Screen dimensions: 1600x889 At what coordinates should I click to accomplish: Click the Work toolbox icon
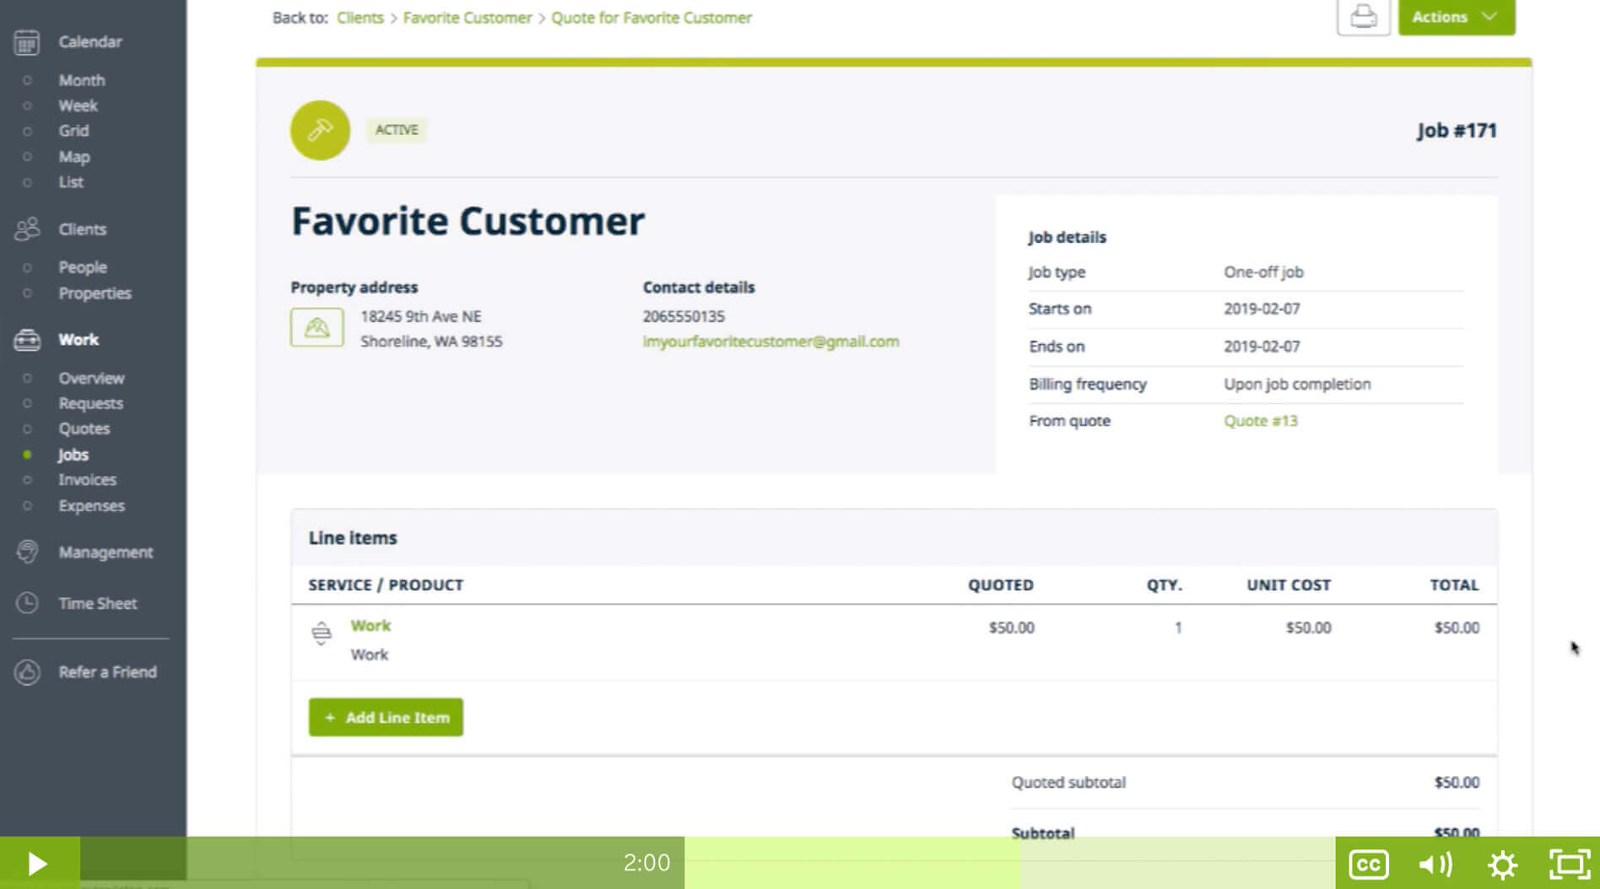click(x=27, y=340)
